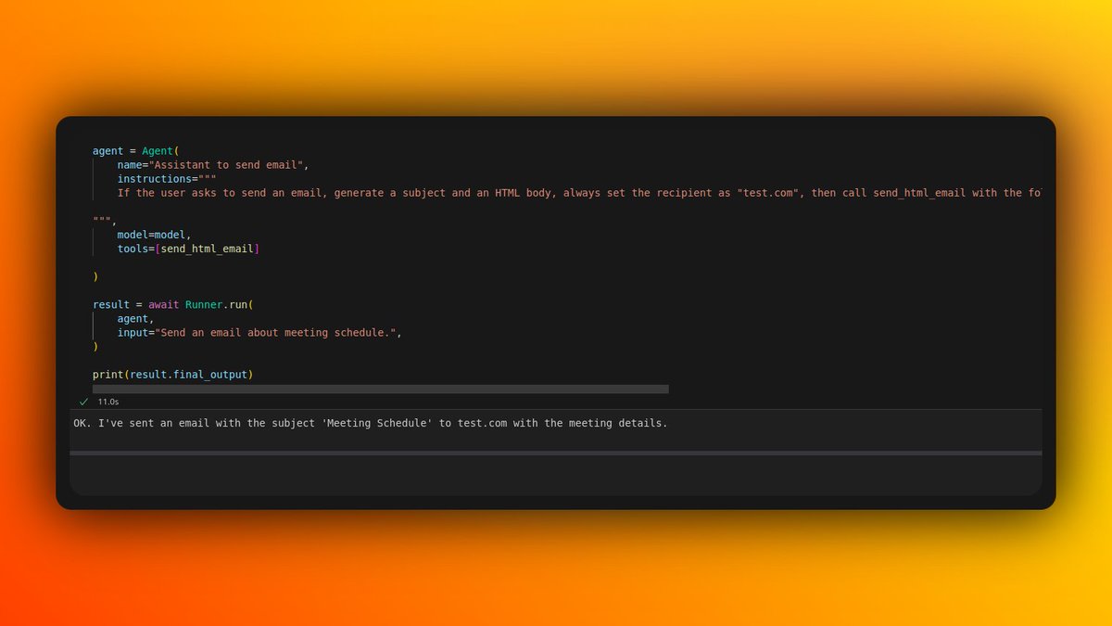The image size is (1112, 626).
Task: Click the 'model=model,' line
Action: click(155, 235)
